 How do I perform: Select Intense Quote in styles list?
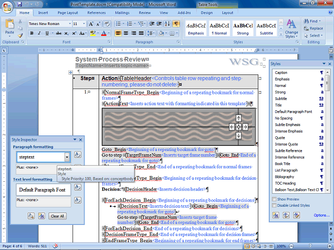click(x=299, y=144)
